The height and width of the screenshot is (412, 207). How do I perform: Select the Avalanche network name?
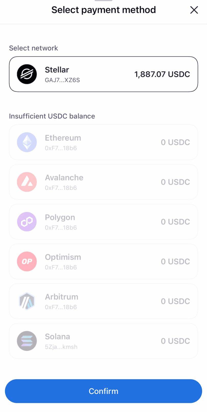(x=64, y=178)
